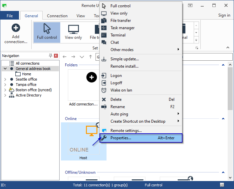Open Task manager from context menu
234x189 pixels.
pyautogui.click(x=122, y=28)
